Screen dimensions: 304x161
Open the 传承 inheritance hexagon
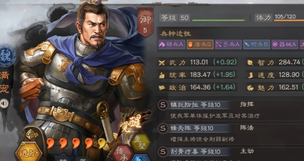tap(122, 152)
